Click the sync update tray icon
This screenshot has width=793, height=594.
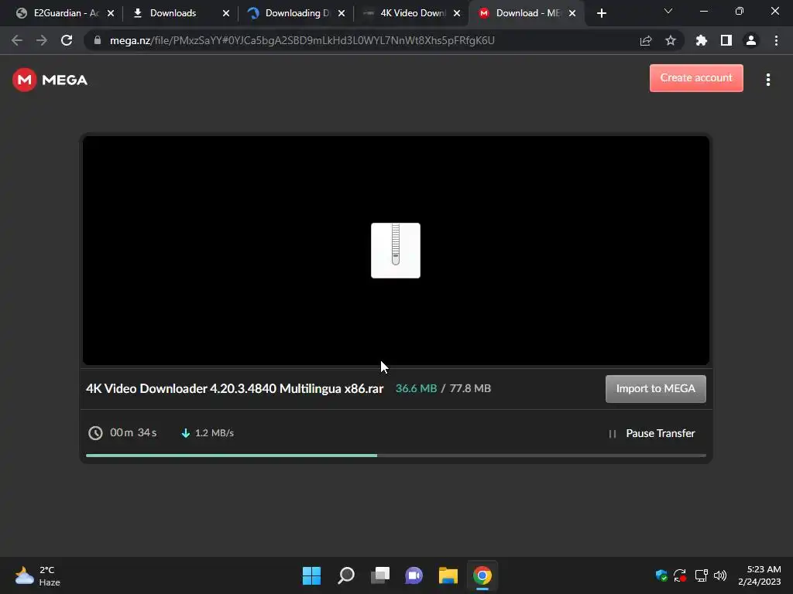(x=680, y=575)
